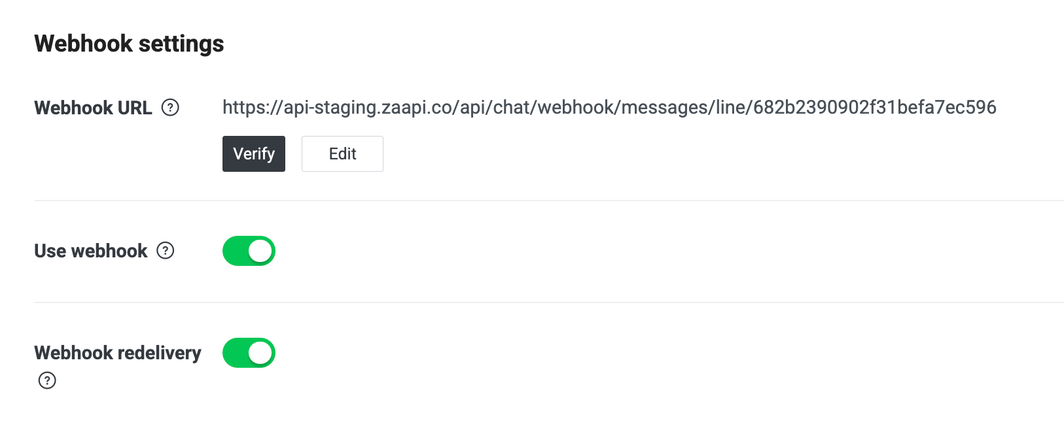This screenshot has height=422, width=1064.
Task: Disable the Use webhook toggle
Action: point(249,251)
